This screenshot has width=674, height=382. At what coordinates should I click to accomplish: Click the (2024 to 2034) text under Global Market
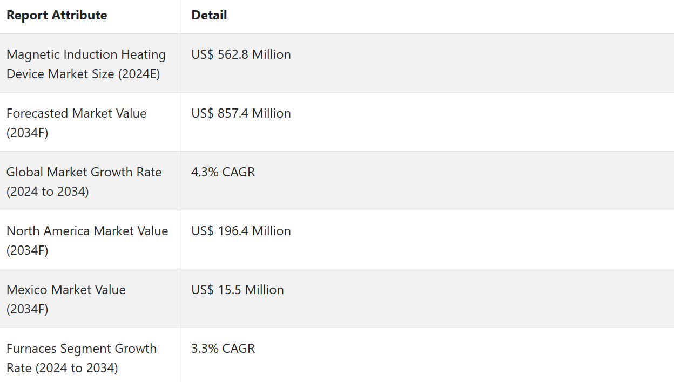(x=48, y=192)
